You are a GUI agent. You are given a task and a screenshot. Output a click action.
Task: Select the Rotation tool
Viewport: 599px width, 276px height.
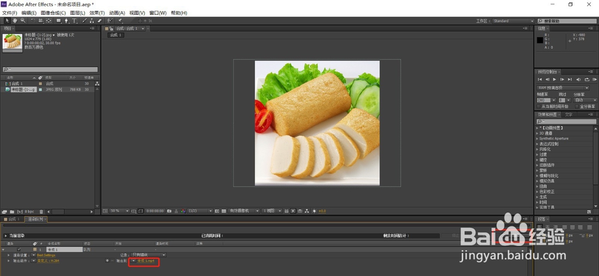pos(33,20)
